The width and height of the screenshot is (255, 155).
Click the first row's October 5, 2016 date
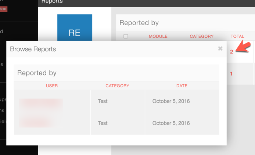pyautogui.click(x=171, y=101)
